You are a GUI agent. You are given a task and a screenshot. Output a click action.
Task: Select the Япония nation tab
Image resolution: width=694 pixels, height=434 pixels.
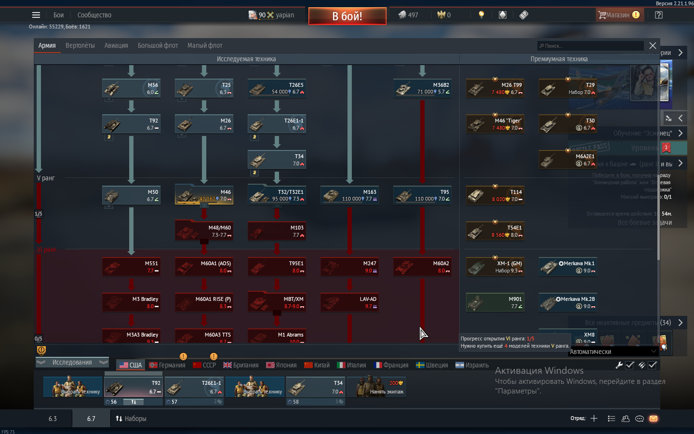281,365
